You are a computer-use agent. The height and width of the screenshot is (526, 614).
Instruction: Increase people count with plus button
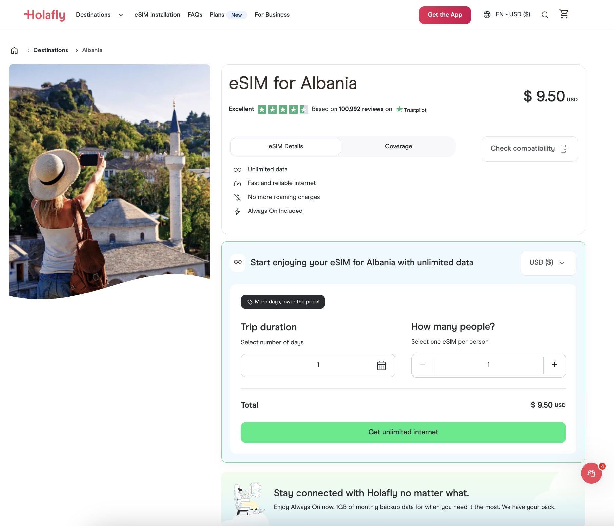coord(554,365)
